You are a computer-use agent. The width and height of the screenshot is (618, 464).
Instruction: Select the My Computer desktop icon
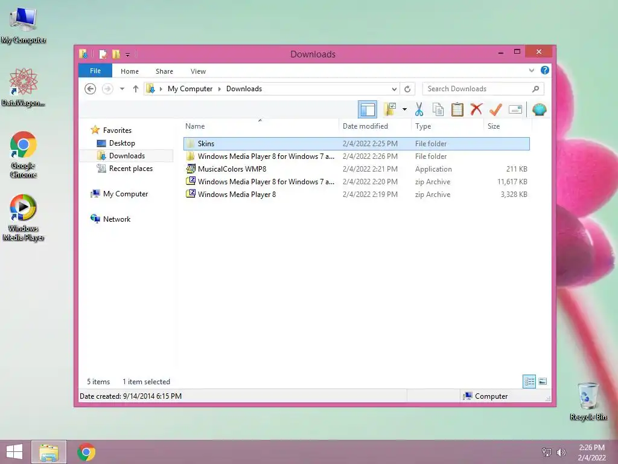(x=24, y=25)
